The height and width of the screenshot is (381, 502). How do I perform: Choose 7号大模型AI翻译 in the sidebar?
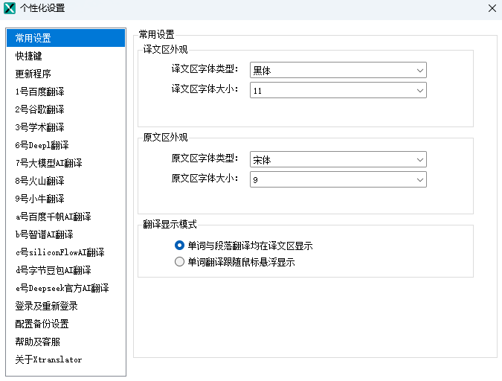48,163
